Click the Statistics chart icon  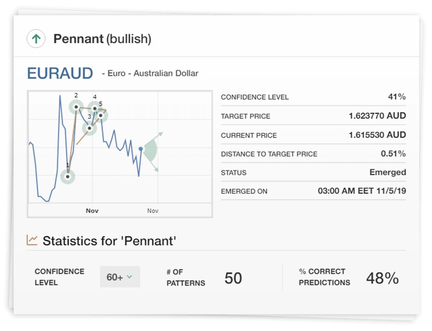click(x=32, y=240)
